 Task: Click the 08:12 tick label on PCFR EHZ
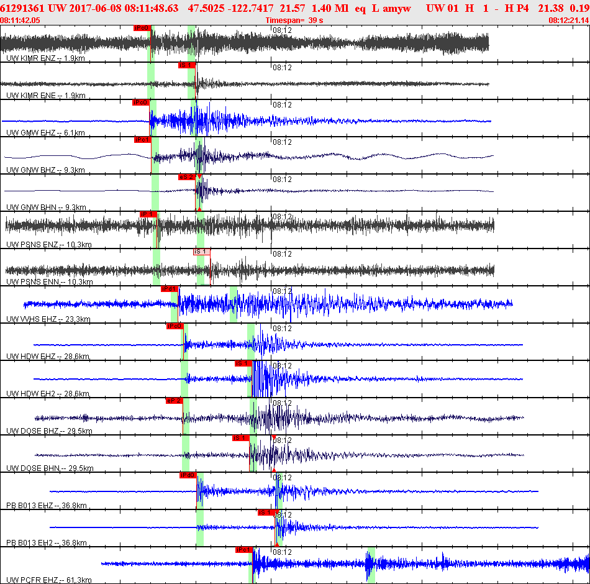coord(282,552)
